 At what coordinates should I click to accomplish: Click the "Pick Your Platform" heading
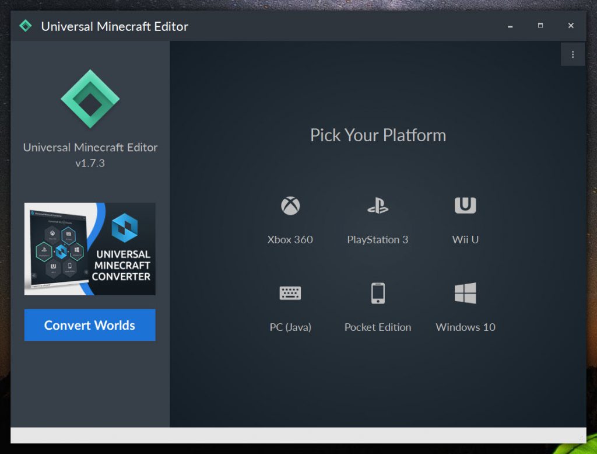click(378, 135)
